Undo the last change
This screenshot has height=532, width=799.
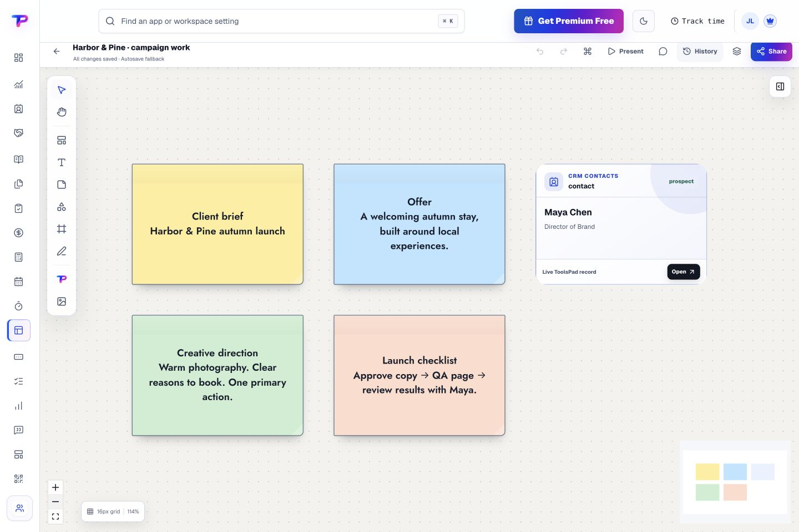tap(540, 51)
